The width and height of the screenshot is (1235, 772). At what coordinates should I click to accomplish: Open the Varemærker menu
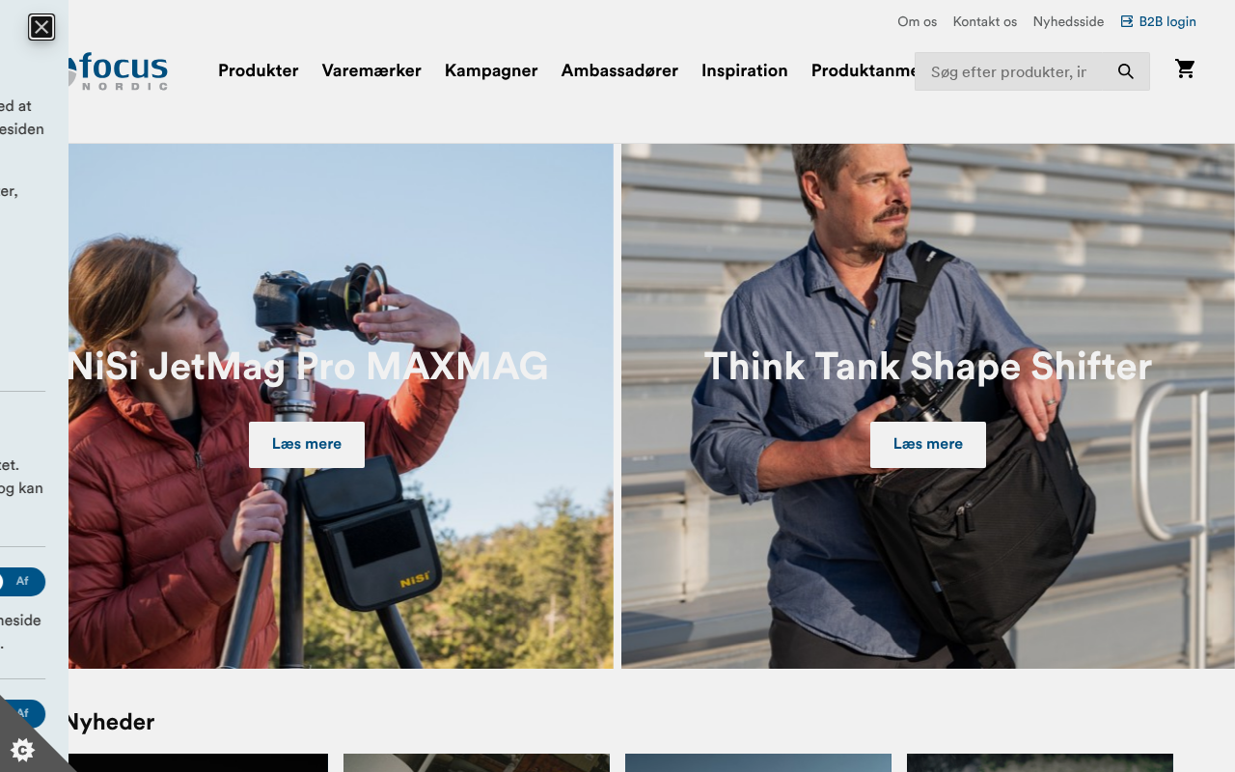[371, 70]
